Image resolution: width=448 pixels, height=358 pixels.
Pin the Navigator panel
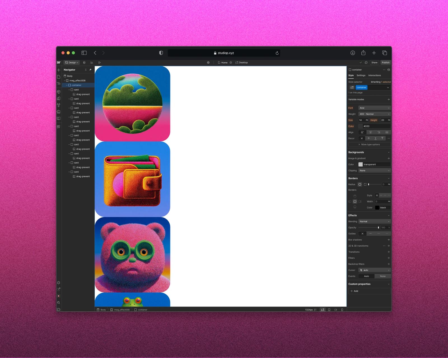pyautogui.click(x=90, y=70)
